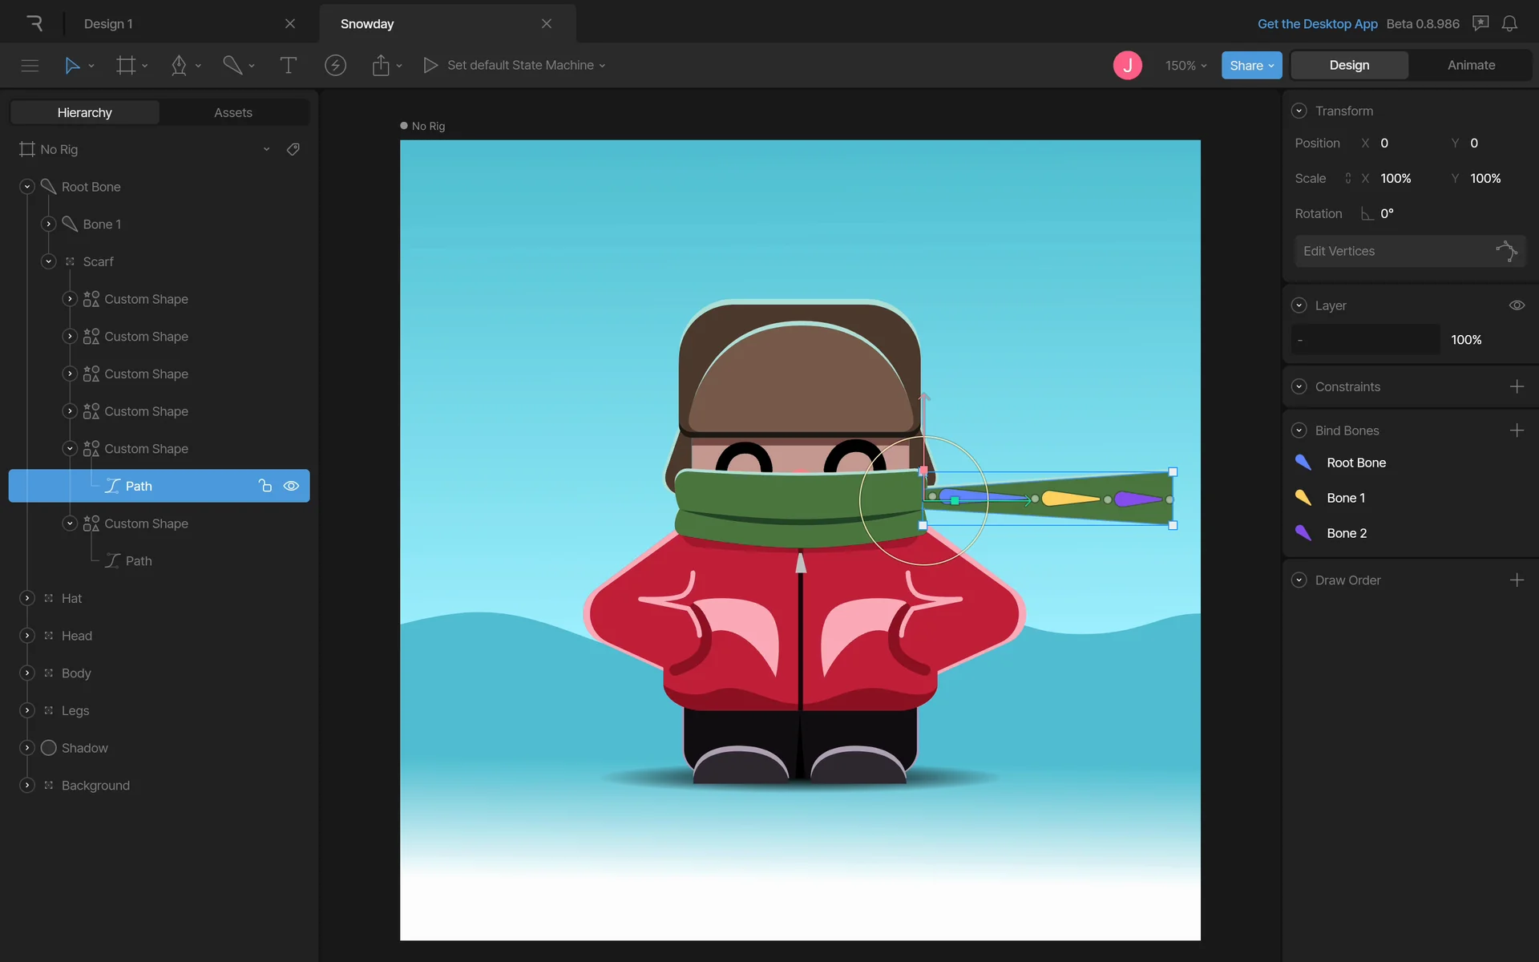
Task: Add a new constraint with plus
Action: 1517,386
